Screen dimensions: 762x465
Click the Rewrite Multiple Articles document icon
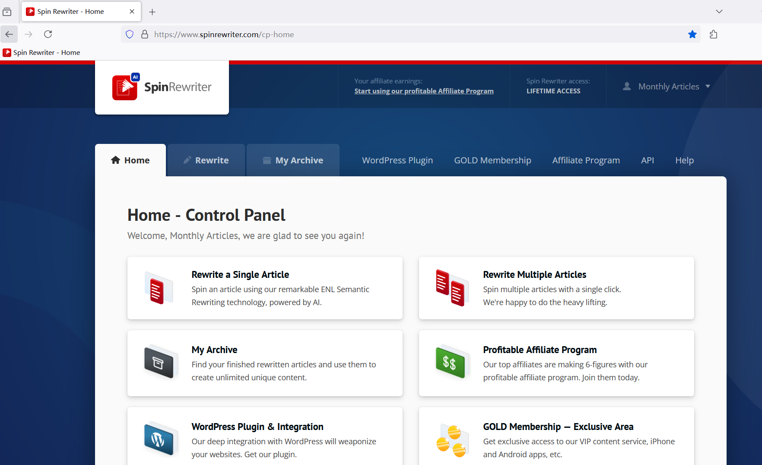pos(452,288)
